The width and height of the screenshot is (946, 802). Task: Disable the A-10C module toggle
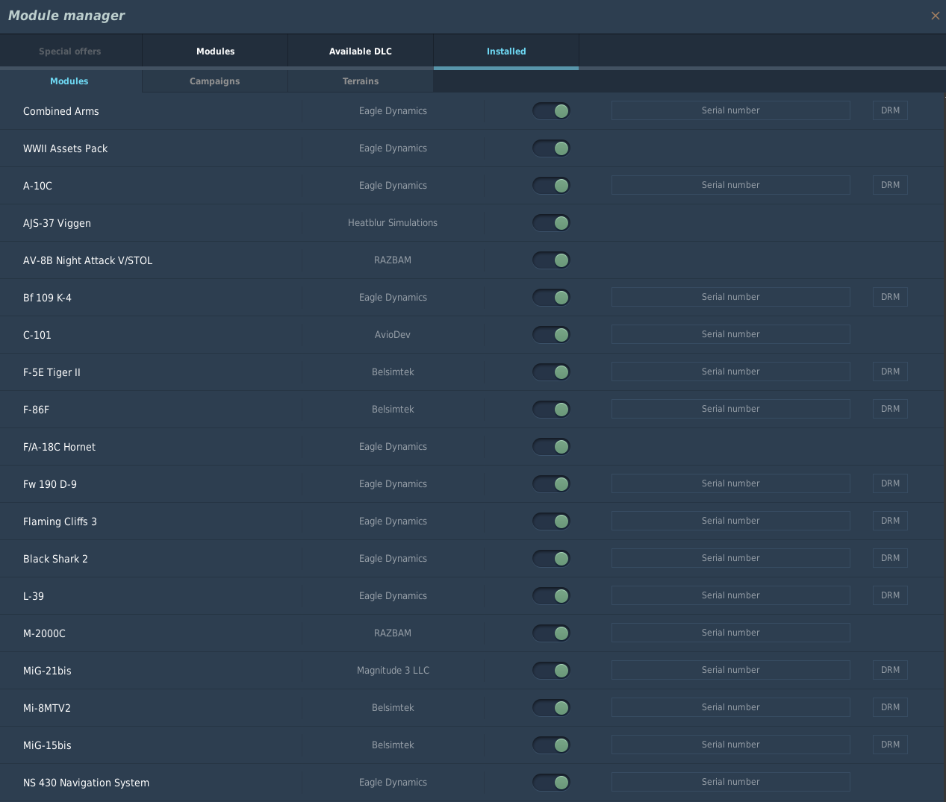551,186
